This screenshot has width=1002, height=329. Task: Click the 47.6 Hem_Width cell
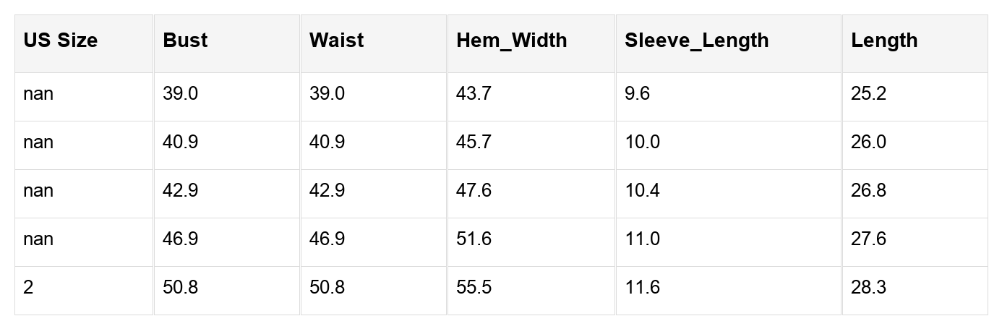474,191
